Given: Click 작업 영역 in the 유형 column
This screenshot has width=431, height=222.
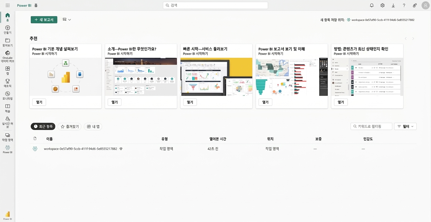Looking at the screenshot, I should [166, 149].
